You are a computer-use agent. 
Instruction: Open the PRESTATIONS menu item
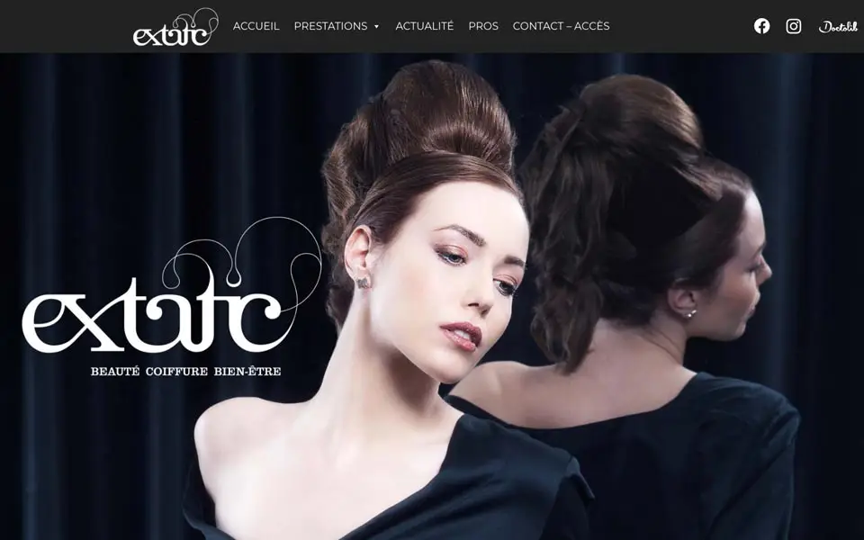330,26
